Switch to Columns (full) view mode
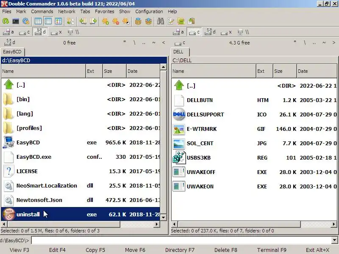The width and height of the screenshot is (339, 254). (x=48, y=21)
